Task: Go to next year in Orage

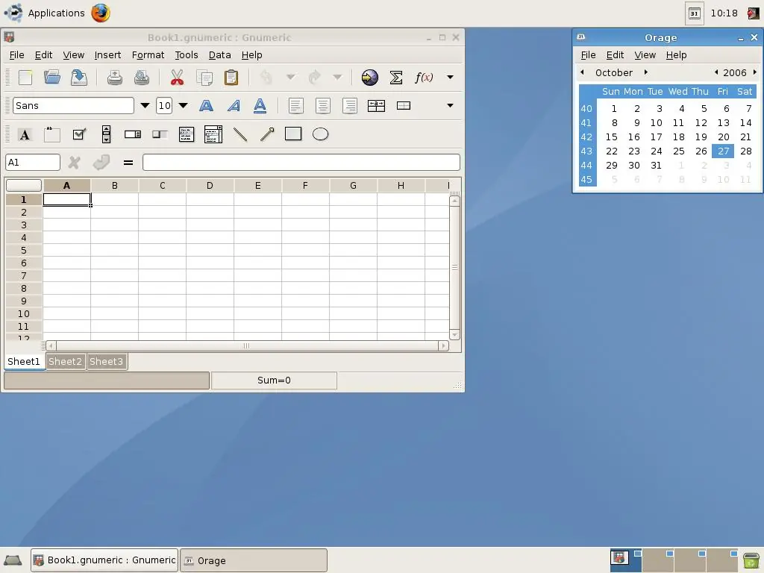Action: click(x=755, y=72)
